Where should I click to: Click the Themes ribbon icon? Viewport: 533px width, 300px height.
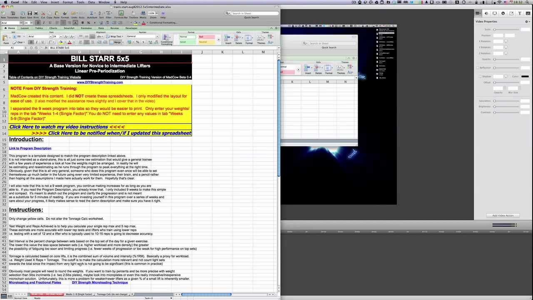click(x=260, y=38)
